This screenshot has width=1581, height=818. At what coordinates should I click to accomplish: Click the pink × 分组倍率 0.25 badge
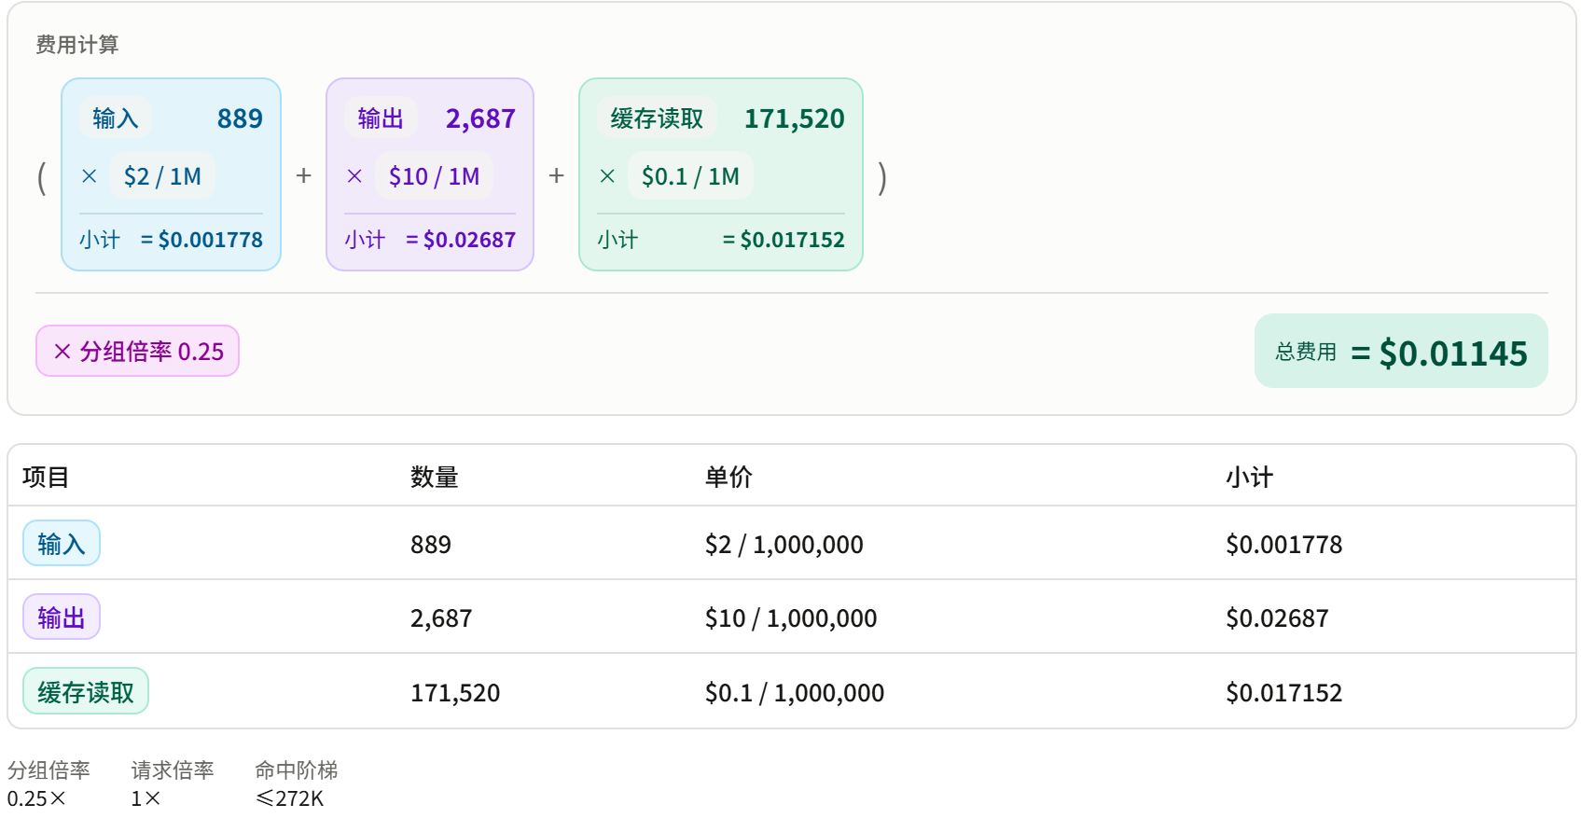(x=137, y=351)
